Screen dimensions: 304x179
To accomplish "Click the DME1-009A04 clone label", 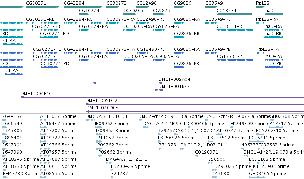I will pyautogui.click(x=174, y=79).
